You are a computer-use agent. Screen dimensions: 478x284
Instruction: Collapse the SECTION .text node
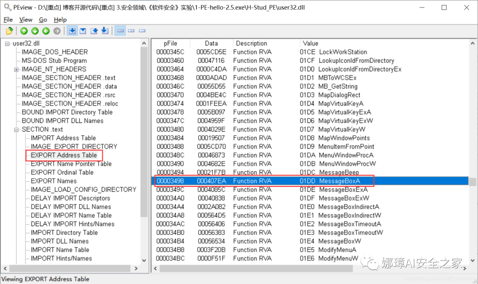click(16, 130)
